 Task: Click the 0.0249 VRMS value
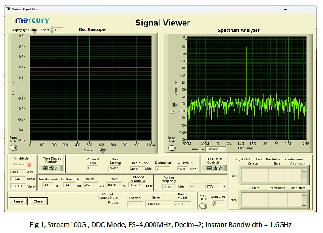pyautogui.click(x=18, y=179)
